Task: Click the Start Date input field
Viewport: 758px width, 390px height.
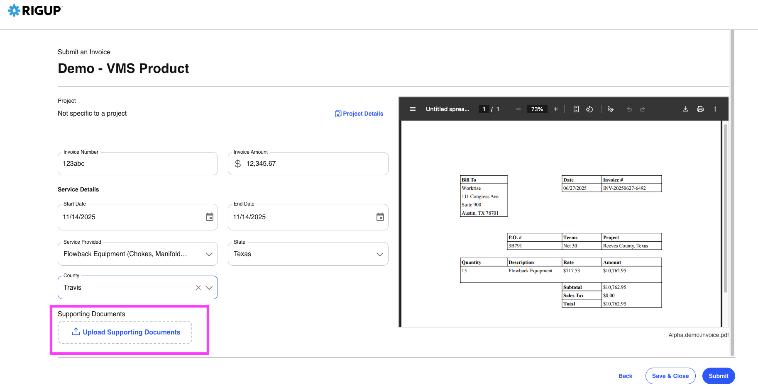Action: (138, 217)
